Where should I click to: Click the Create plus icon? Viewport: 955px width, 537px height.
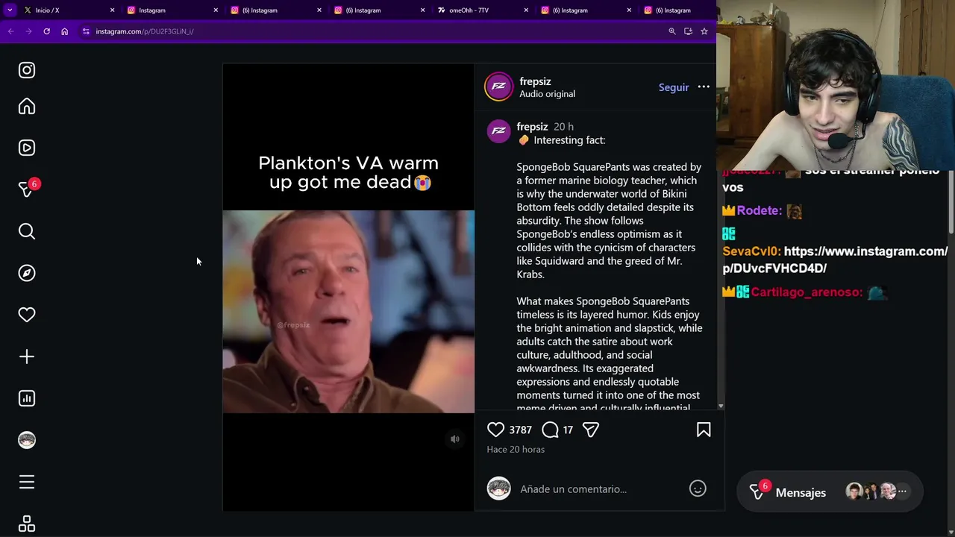[27, 357]
